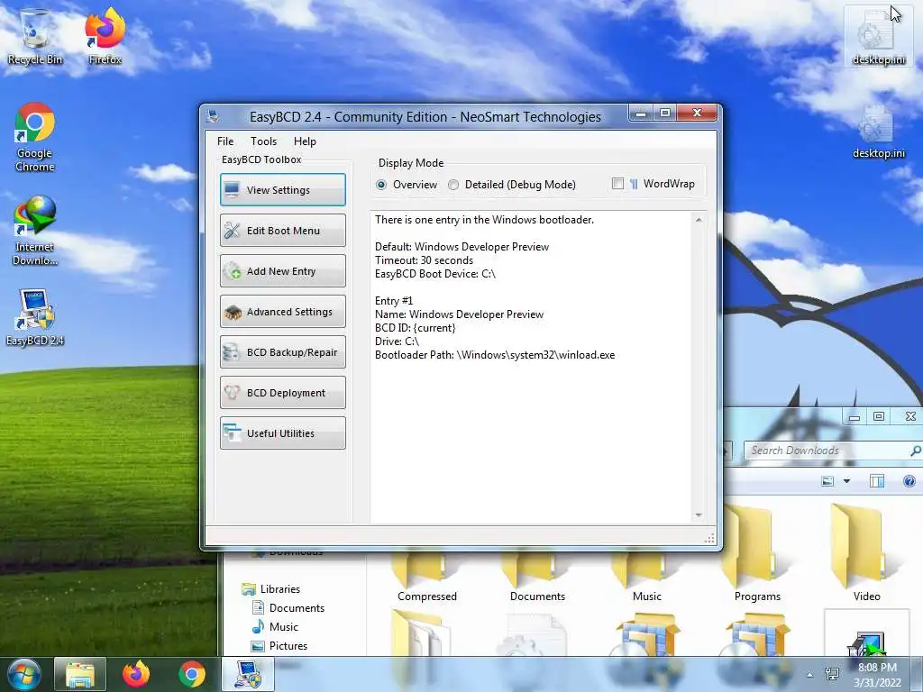Select the EasyBCD 2.4 desktop shortcut
923x692 pixels.
coord(35,318)
